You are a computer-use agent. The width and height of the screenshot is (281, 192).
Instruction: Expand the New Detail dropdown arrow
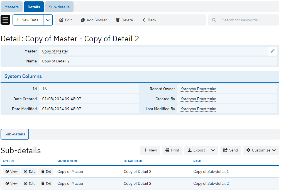click(48, 20)
